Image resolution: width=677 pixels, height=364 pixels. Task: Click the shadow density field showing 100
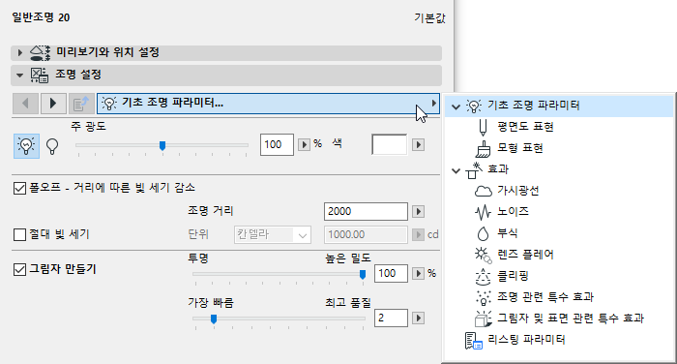(391, 273)
